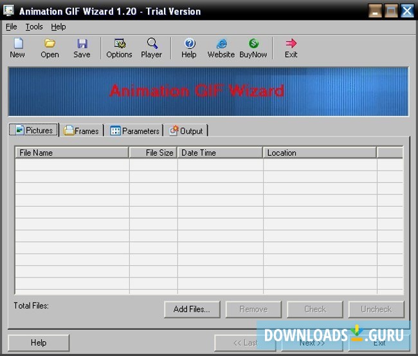
Task: Create a new project with New icon
Action: [x=17, y=48]
